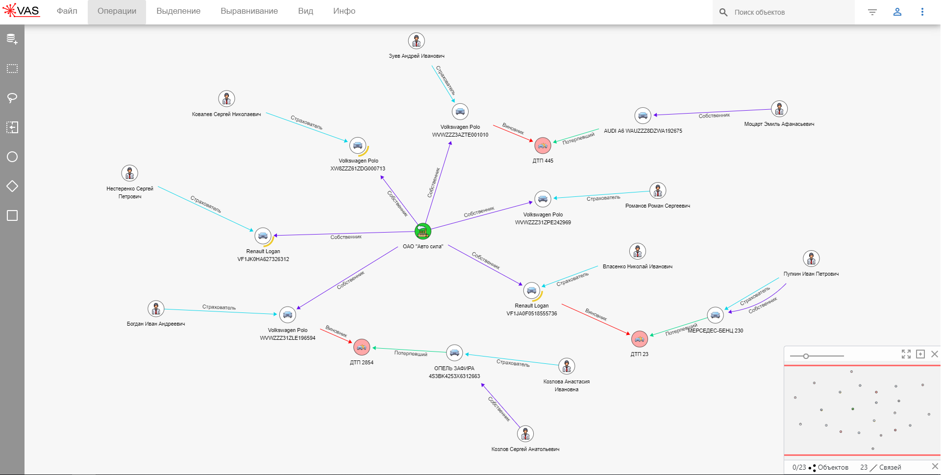Select car node ОПЕЛЬ ЗАФИРА

[454, 353]
